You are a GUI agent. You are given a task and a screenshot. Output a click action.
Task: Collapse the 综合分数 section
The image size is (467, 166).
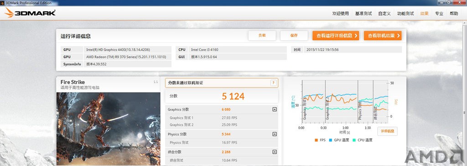tap(275, 152)
